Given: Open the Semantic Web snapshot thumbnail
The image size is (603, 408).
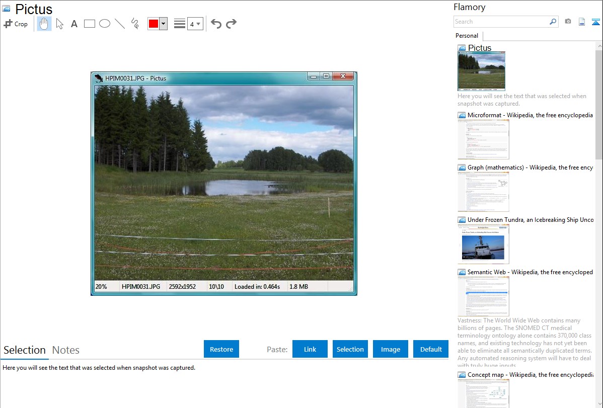Looking at the screenshot, I should (483, 296).
